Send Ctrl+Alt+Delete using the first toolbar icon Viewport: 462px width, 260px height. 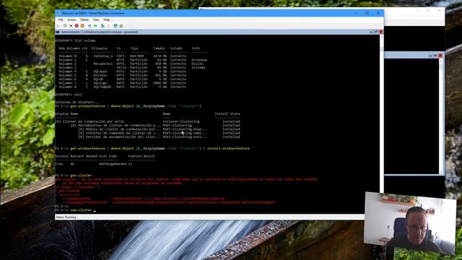tap(58, 26)
